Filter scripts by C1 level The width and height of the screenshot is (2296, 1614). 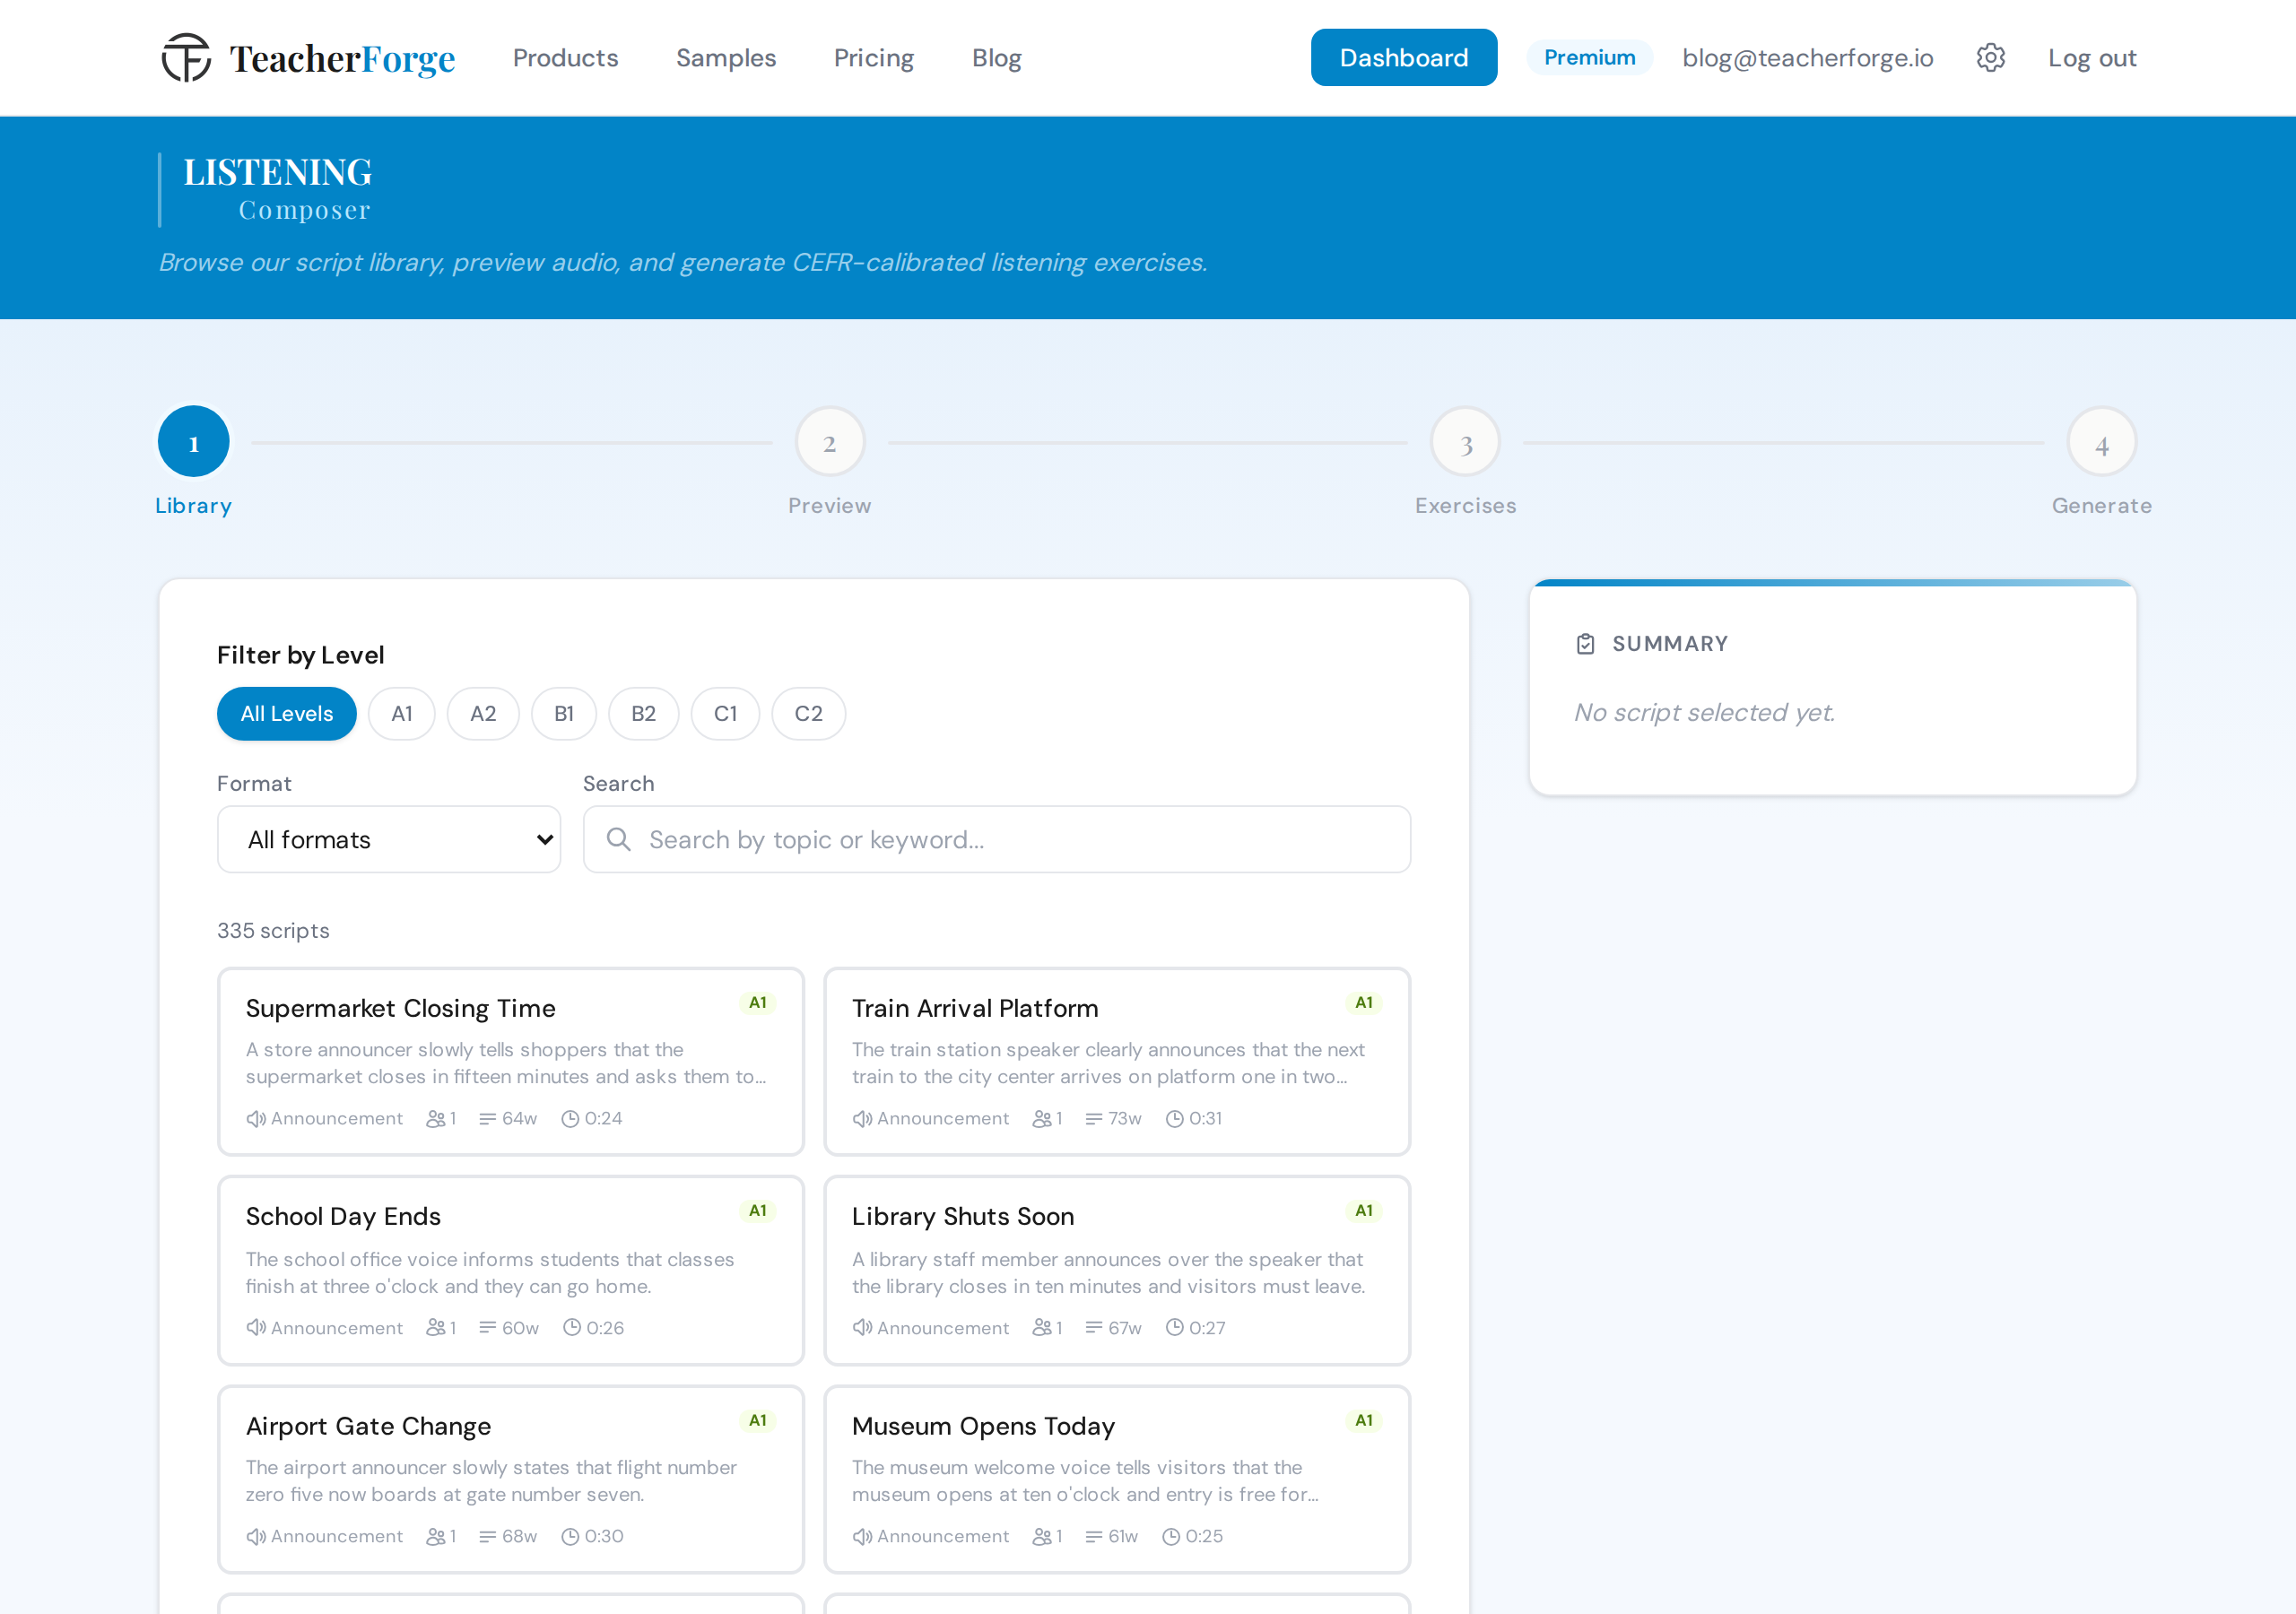[725, 713]
